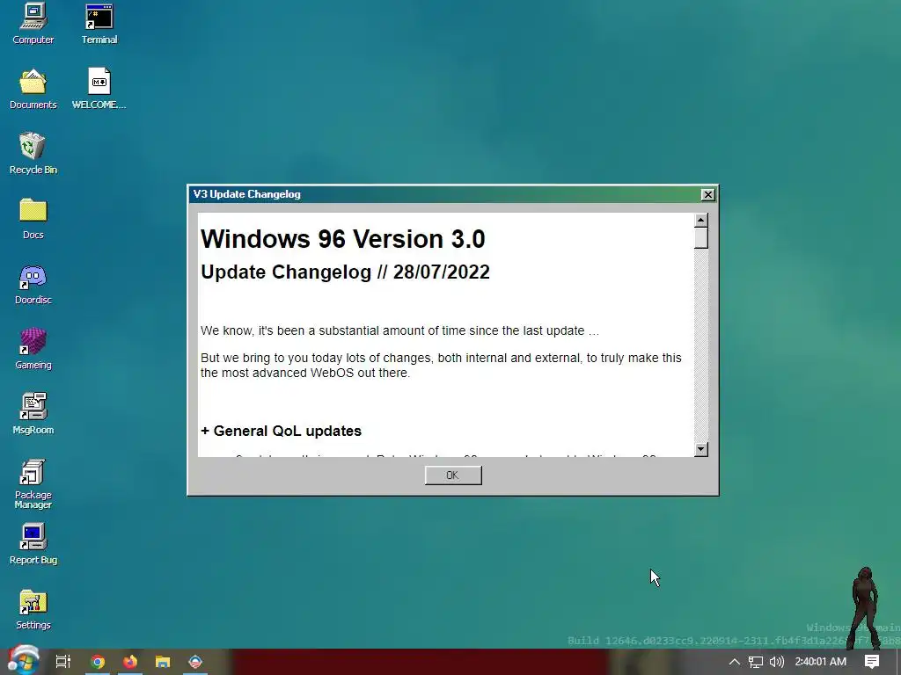This screenshot has height=675, width=901.
Task: Click the changelog scrollbar thumb
Action: [x=700, y=238]
